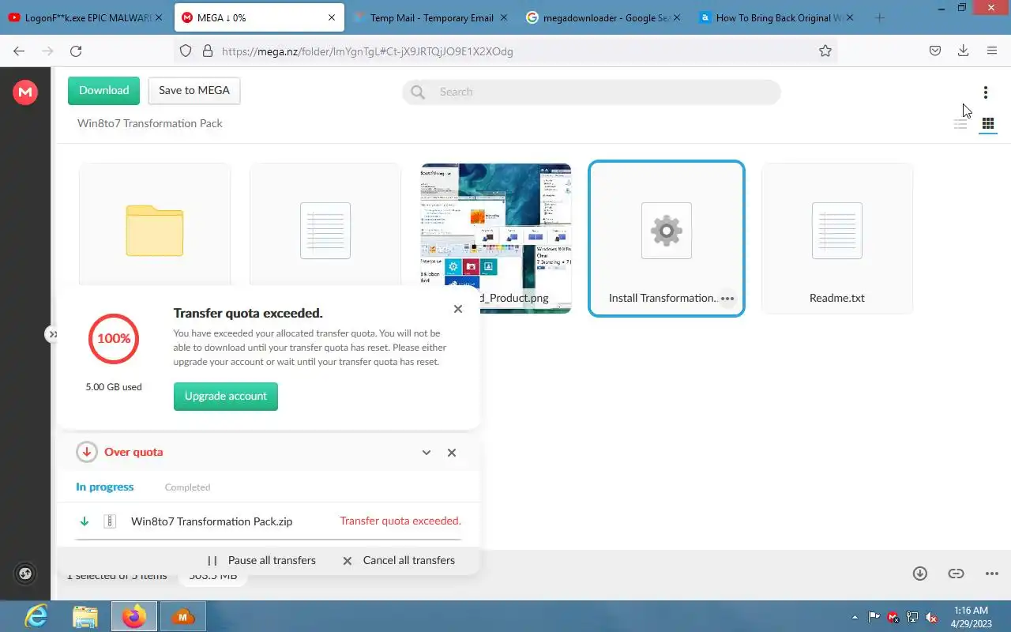This screenshot has width=1011, height=632.
Task: Click the green Download button
Action: click(x=103, y=91)
